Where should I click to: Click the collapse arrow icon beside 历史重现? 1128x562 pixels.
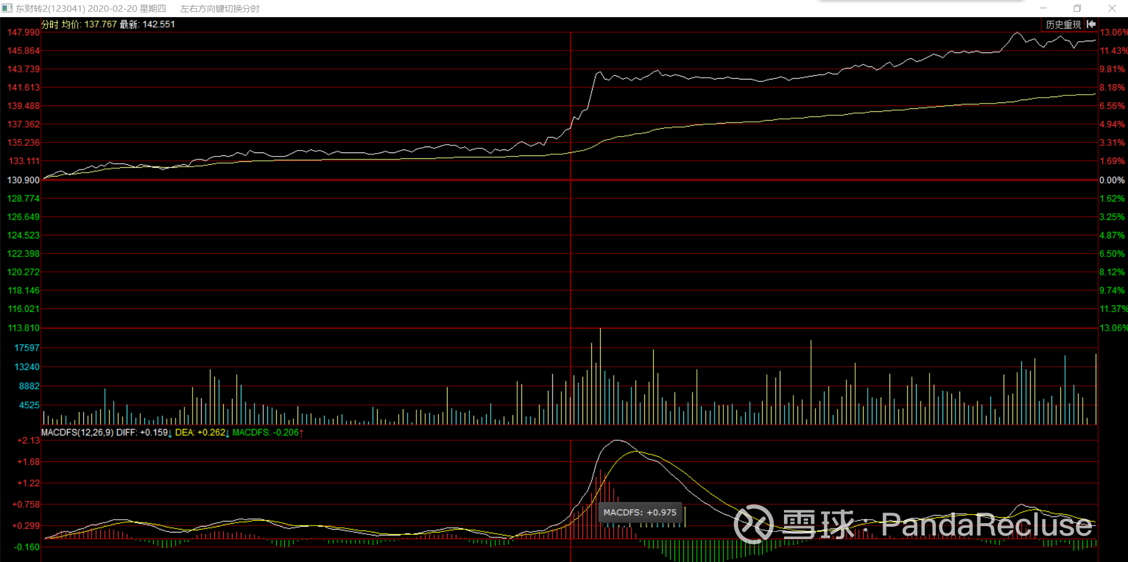click(x=1091, y=24)
